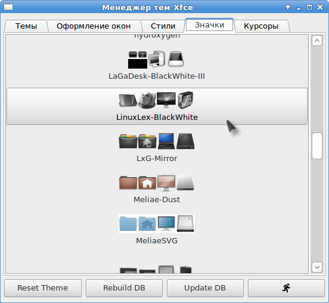Click LxG-Mirror black drive icon

coord(185,141)
